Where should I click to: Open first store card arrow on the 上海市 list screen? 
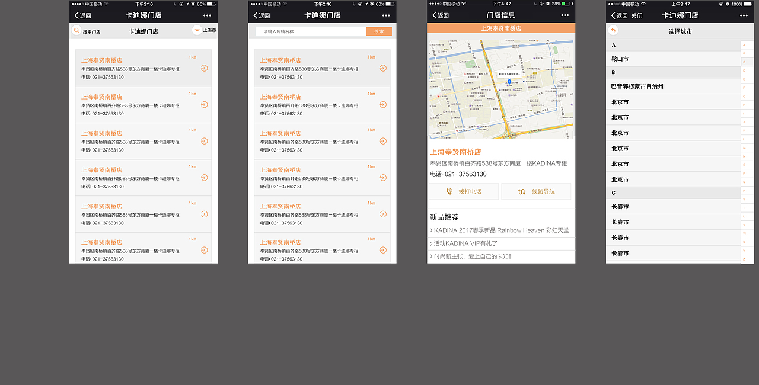(204, 68)
